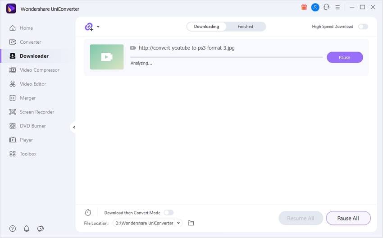Click the Screen Recorder sidebar icon
The height and width of the screenshot is (238, 383).
[x=13, y=112]
